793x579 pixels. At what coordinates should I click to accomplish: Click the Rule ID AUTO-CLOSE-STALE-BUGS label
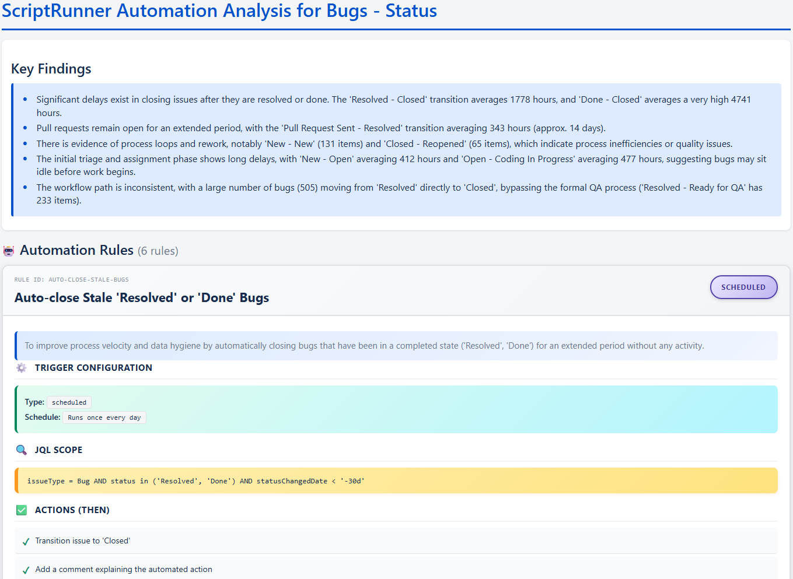pos(71,280)
